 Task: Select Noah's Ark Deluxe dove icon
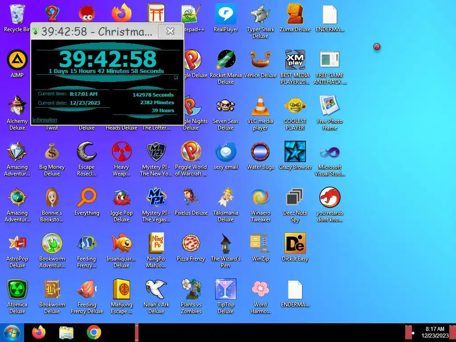156,289
